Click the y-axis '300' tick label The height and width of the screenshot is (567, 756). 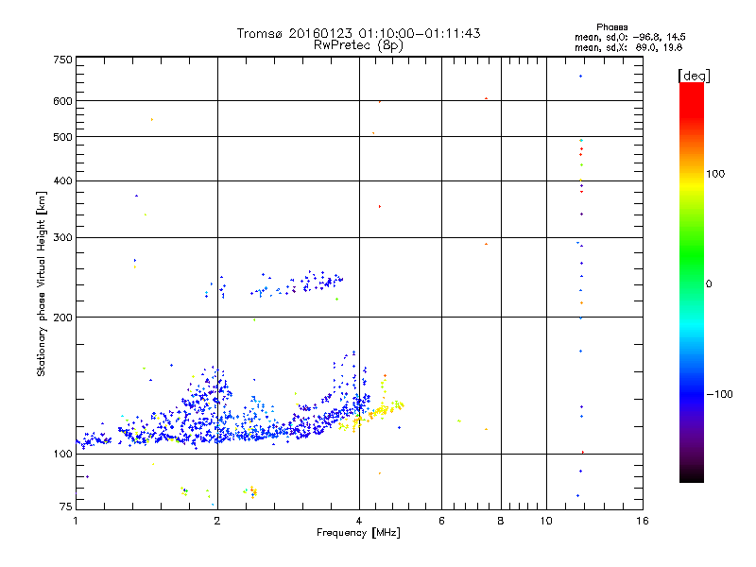click(62, 237)
